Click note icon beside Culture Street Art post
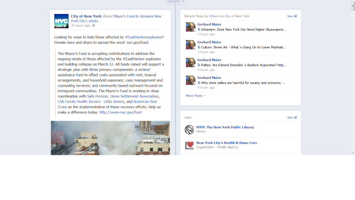 (x=199, y=47)
